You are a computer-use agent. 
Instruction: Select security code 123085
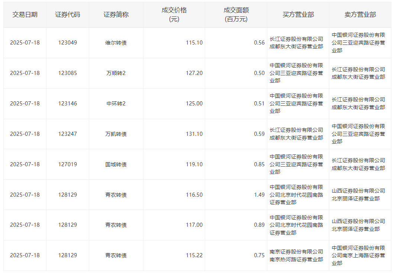pos(68,73)
